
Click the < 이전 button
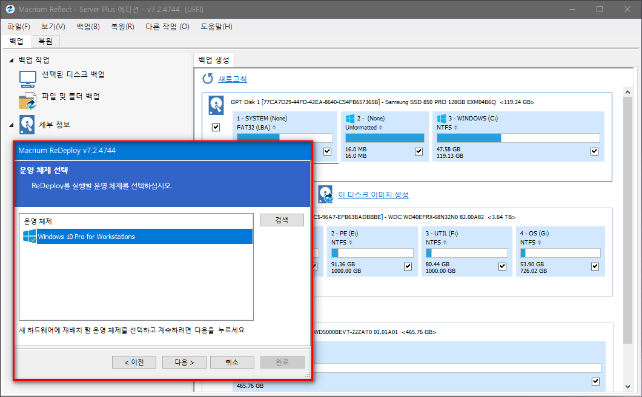(x=134, y=363)
